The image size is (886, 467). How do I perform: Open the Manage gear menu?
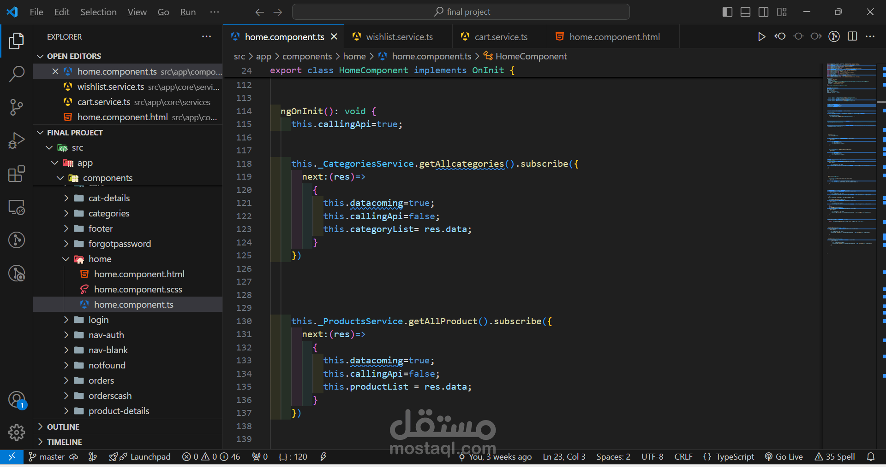[x=17, y=432]
